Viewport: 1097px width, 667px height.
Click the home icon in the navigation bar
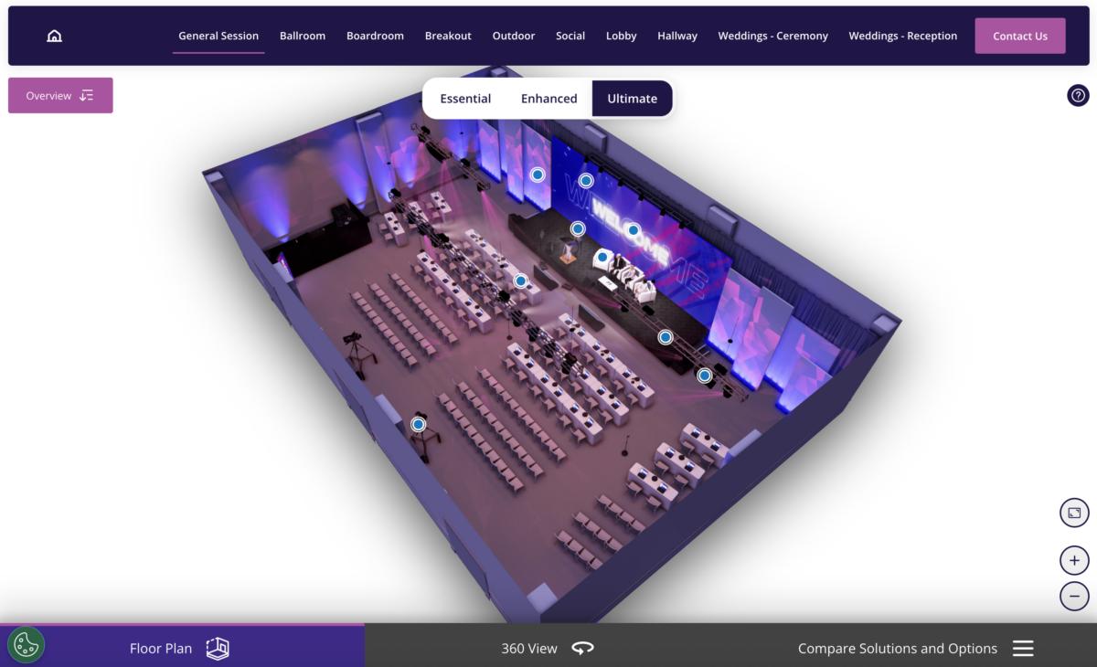point(54,37)
